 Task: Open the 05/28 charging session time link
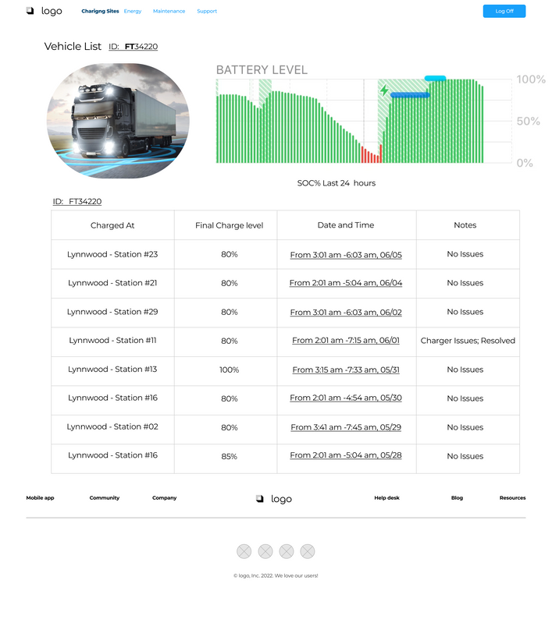click(x=346, y=455)
